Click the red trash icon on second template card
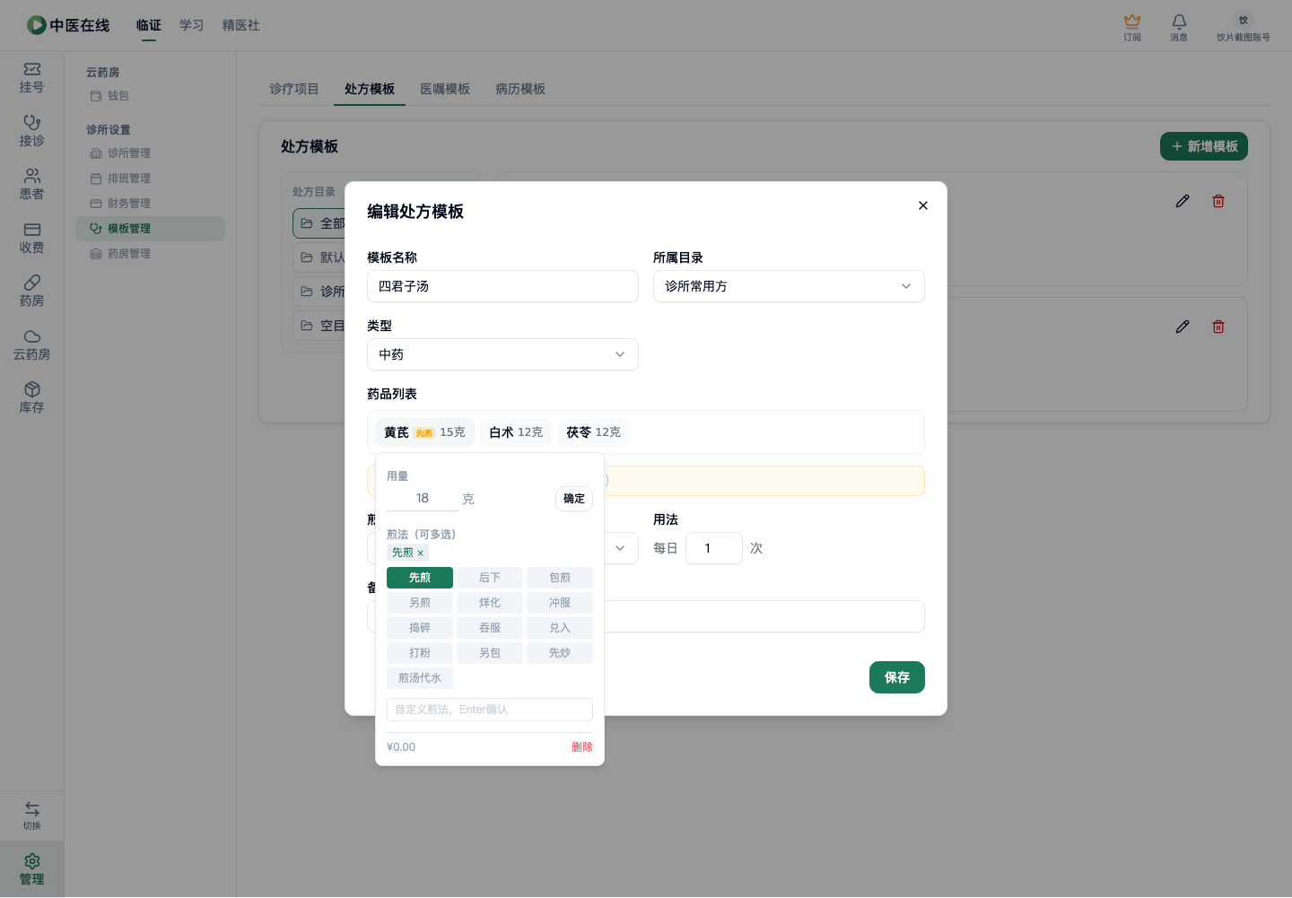 point(1218,327)
